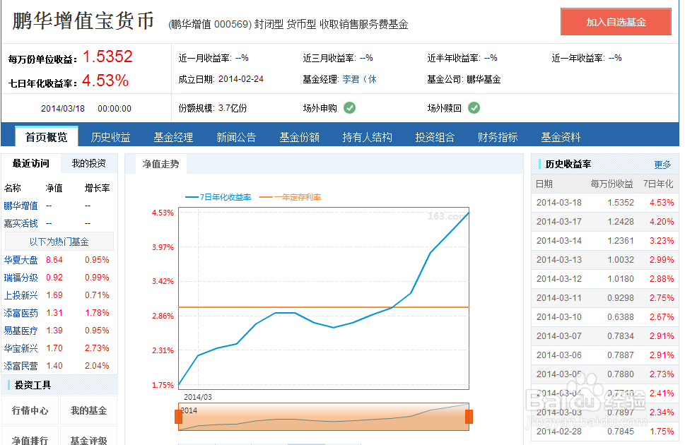Screen dimensions: 685x445
Task: Click the right orange handle of range slider
Action: pos(468,416)
